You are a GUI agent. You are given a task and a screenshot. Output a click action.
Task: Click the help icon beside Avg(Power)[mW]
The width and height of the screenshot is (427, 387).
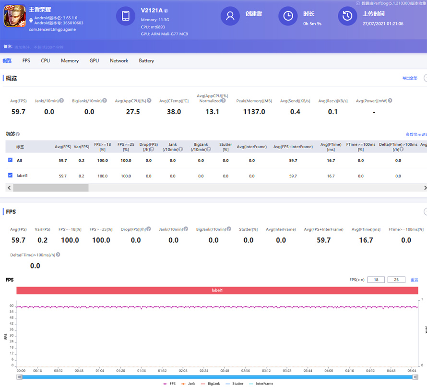tap(390, 101)
